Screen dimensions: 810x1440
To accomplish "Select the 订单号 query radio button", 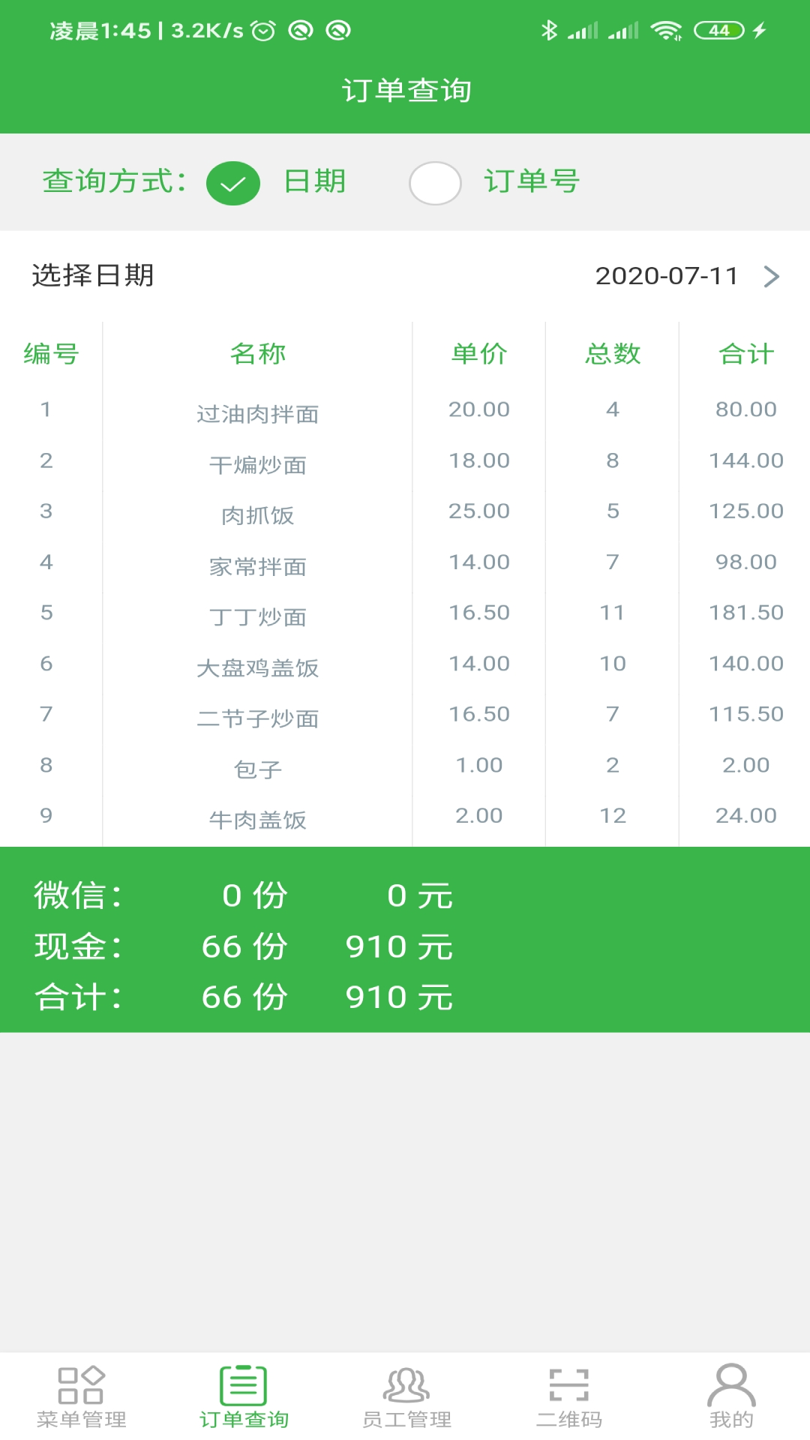I will pyautogui.click(x=435, y=183).
